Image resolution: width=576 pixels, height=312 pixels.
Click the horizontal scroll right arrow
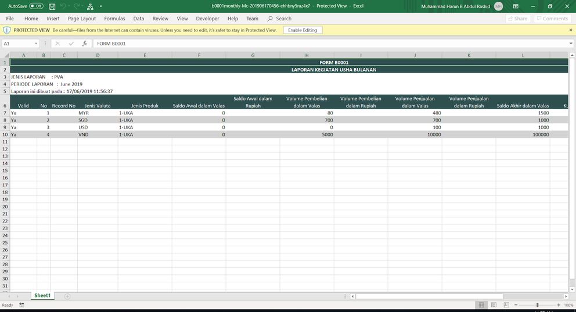pyautogui.click(x=566, y=296)
